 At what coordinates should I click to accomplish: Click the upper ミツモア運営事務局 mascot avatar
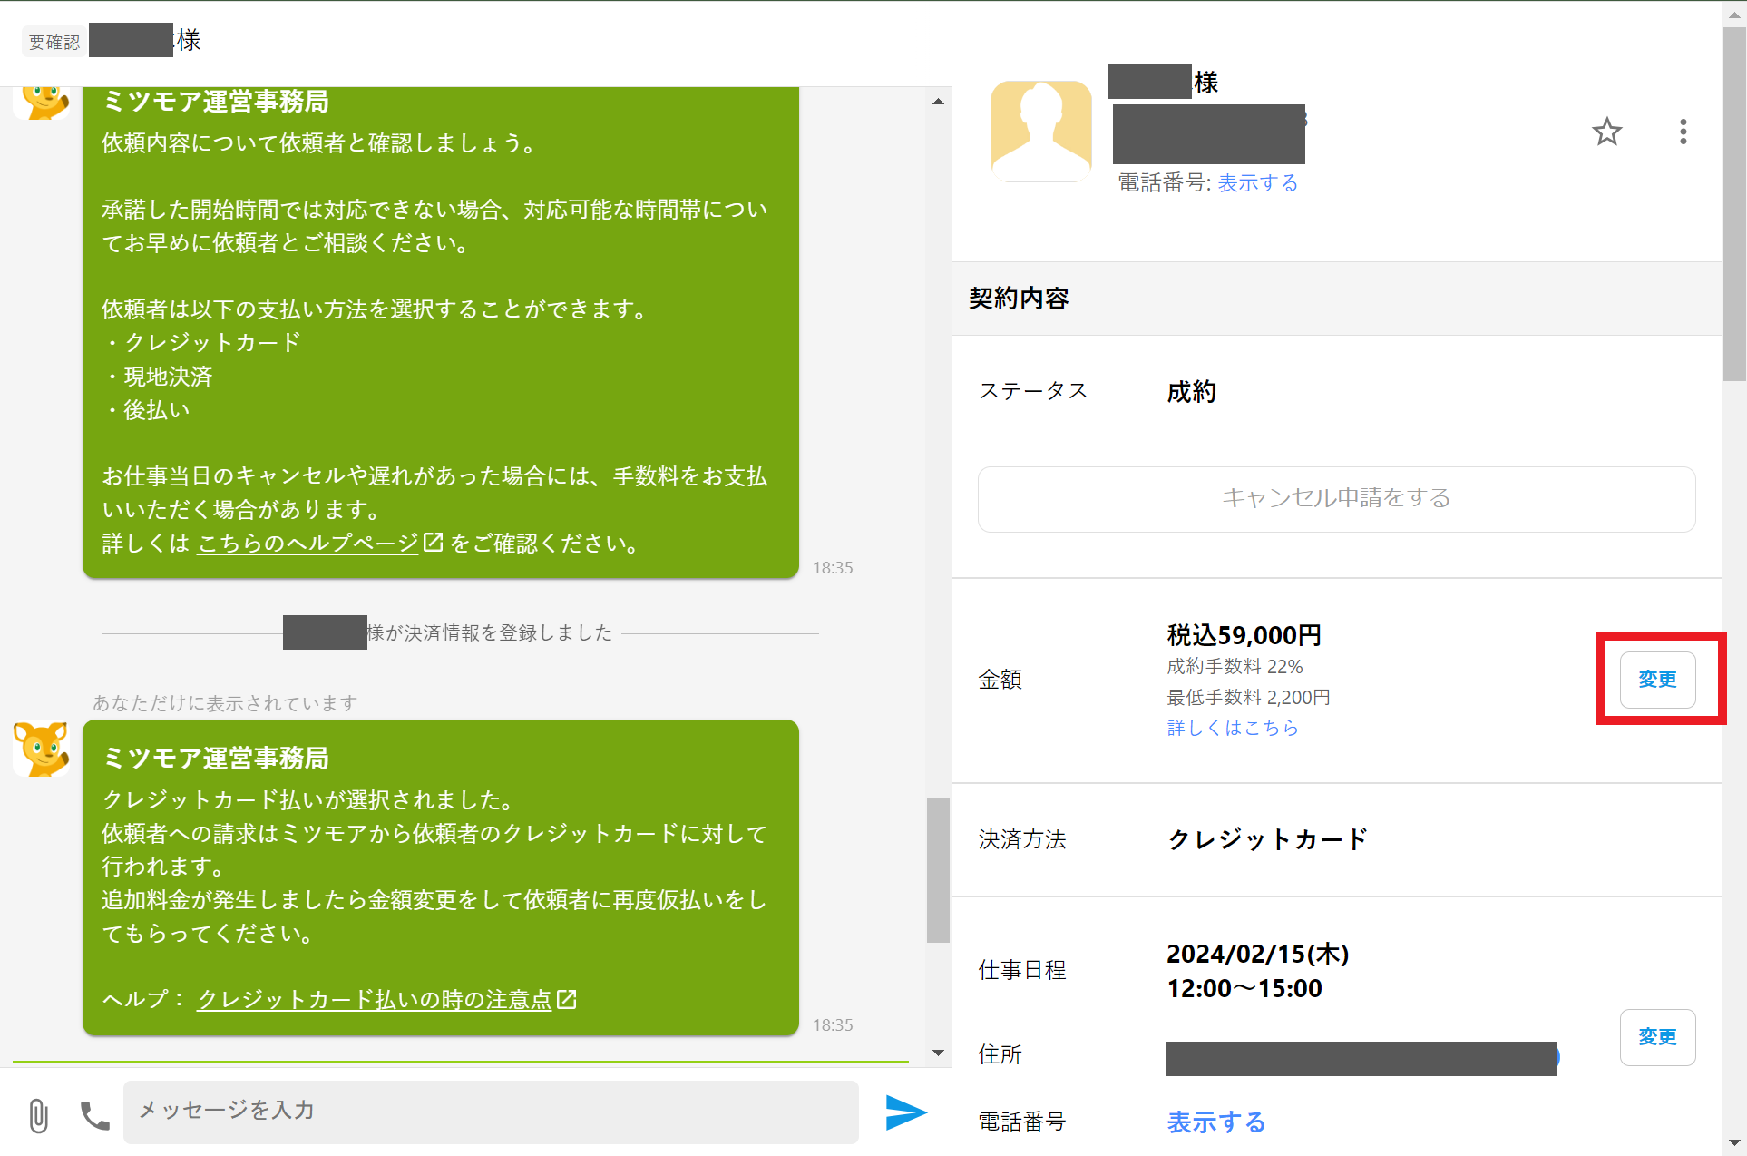pyautogui.click(x=43, y=102)
